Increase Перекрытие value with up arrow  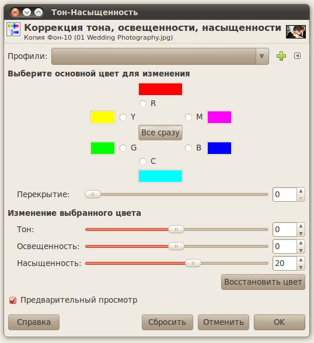301,191
